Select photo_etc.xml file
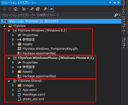Image resolution: width=128 pixels, height=105 pixels. tap(33, 99)
